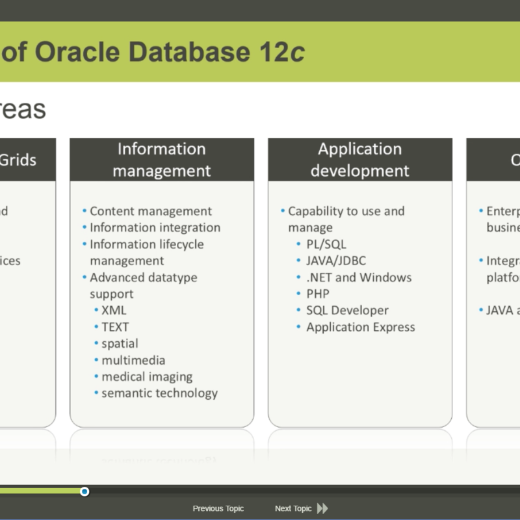Click the green played portion of progress bar

click(x=40, y=491)
